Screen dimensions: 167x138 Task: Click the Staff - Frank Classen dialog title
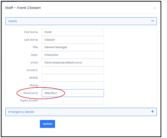(x=23, y=8)
